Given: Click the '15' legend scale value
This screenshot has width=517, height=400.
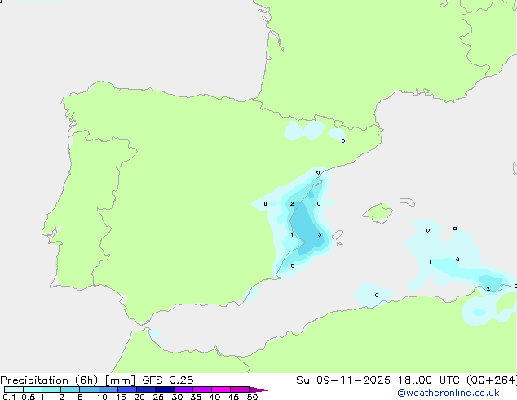Looking at the screenshot, I should point(121,397).
